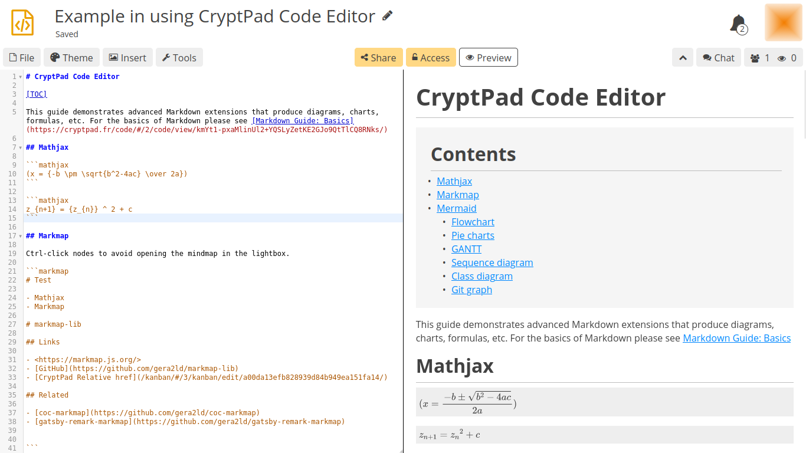
Task: Fold the heading on editor line 1
Action: (21, 77)
